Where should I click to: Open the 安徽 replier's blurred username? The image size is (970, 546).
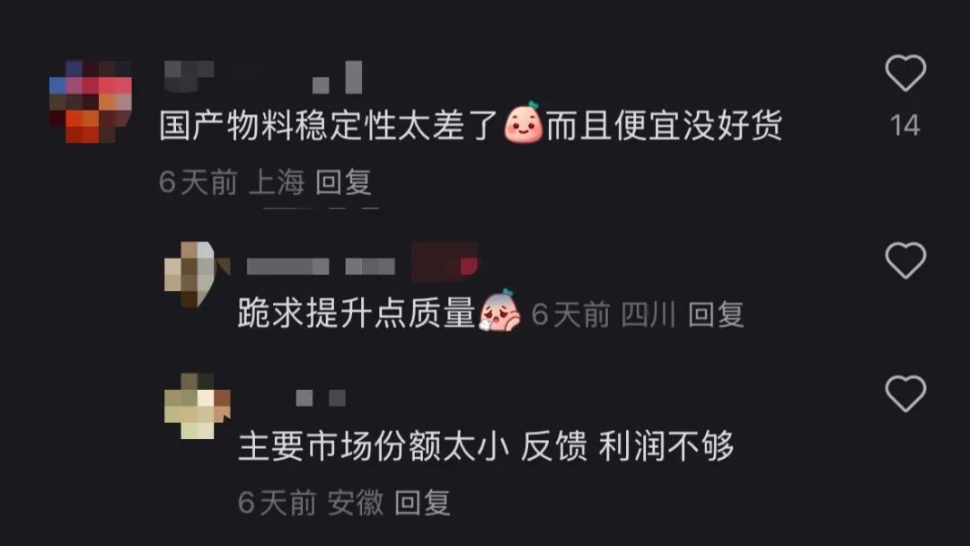(x=321, y=398)
